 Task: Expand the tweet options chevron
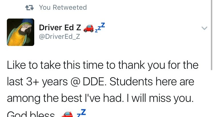(x=204, y=28)
